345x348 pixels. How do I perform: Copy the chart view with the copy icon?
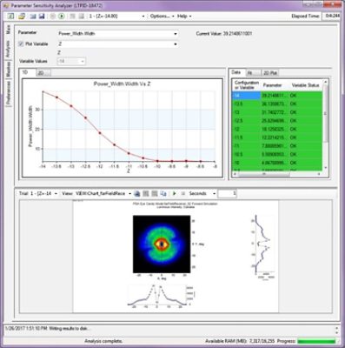163,193
